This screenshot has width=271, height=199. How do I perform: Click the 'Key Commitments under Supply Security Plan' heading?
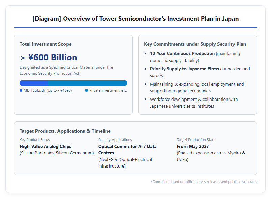(x=195, y=44)
